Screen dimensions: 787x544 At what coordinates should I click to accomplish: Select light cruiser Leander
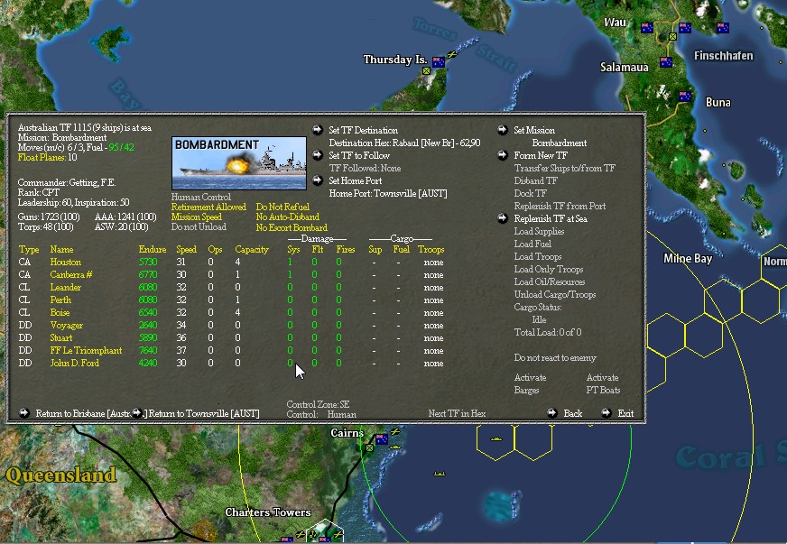(65, 287)
